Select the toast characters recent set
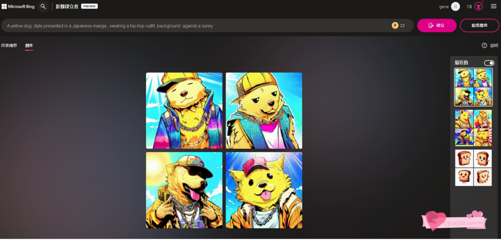The width and height of the screenshot is (501, 242). coord(473,168)
